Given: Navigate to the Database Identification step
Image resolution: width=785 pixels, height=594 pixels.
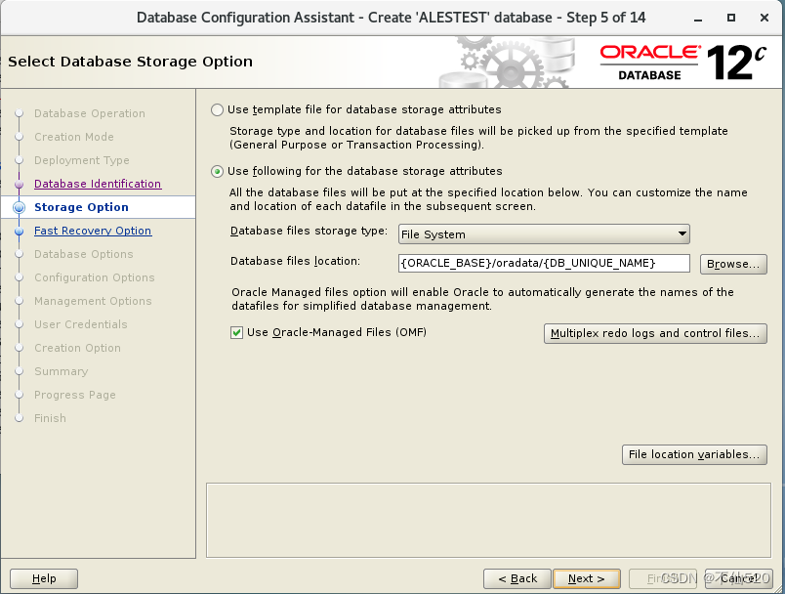Looking at the screenshot, I should tap(97, 184).
